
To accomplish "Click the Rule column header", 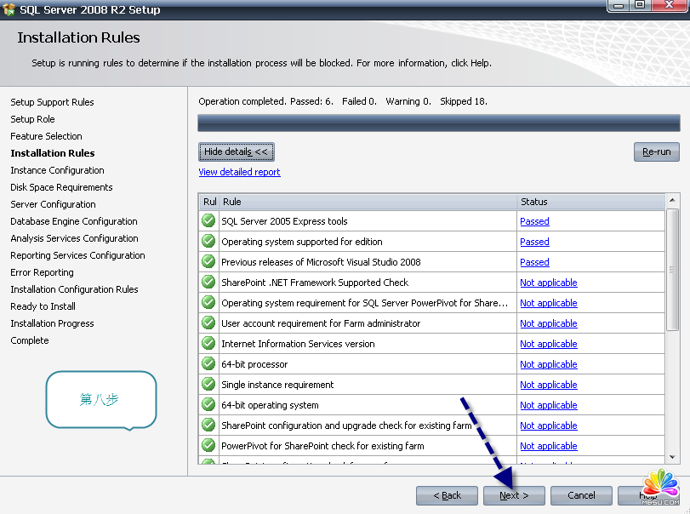I will (x=368, y=202).
